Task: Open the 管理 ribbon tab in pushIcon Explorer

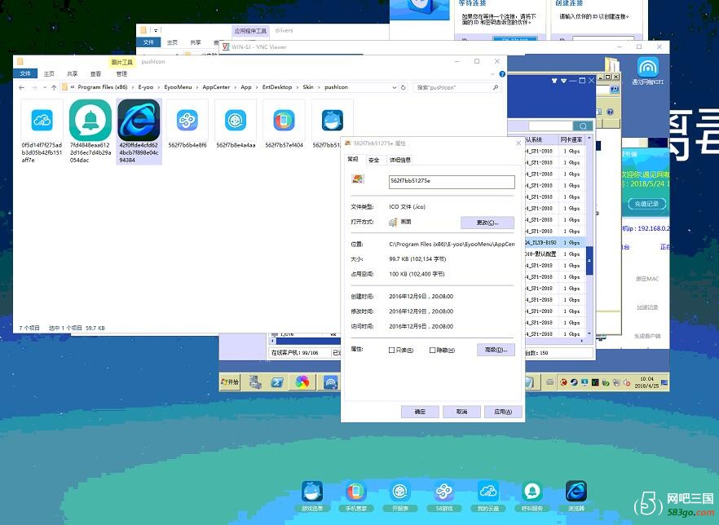Action: (x=121, y=74)
